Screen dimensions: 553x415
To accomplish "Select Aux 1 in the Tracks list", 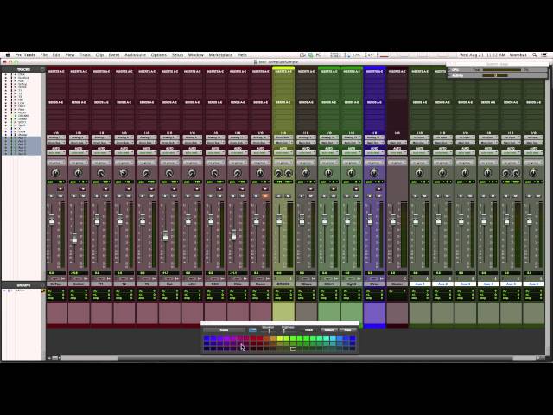I will (22, 140).
